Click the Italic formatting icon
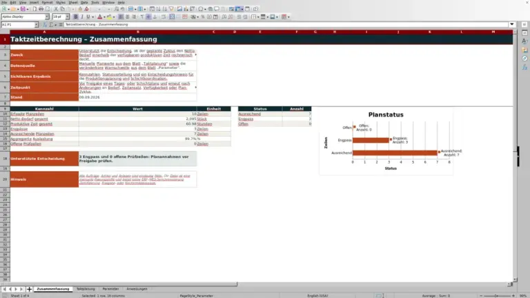The width and height of the screenshot is (530, 298). [82, 17]
